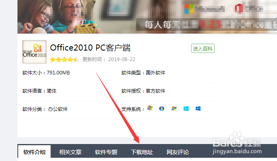This screenshot has width=277, height=161.
Task: Click the 软件类型：国外软件 text
Action: pyautogui.click(x=143, y=73)
